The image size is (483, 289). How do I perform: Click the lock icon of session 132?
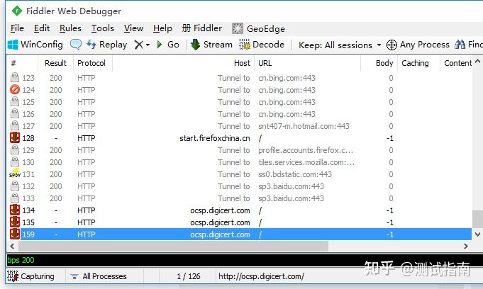(14, 186)
